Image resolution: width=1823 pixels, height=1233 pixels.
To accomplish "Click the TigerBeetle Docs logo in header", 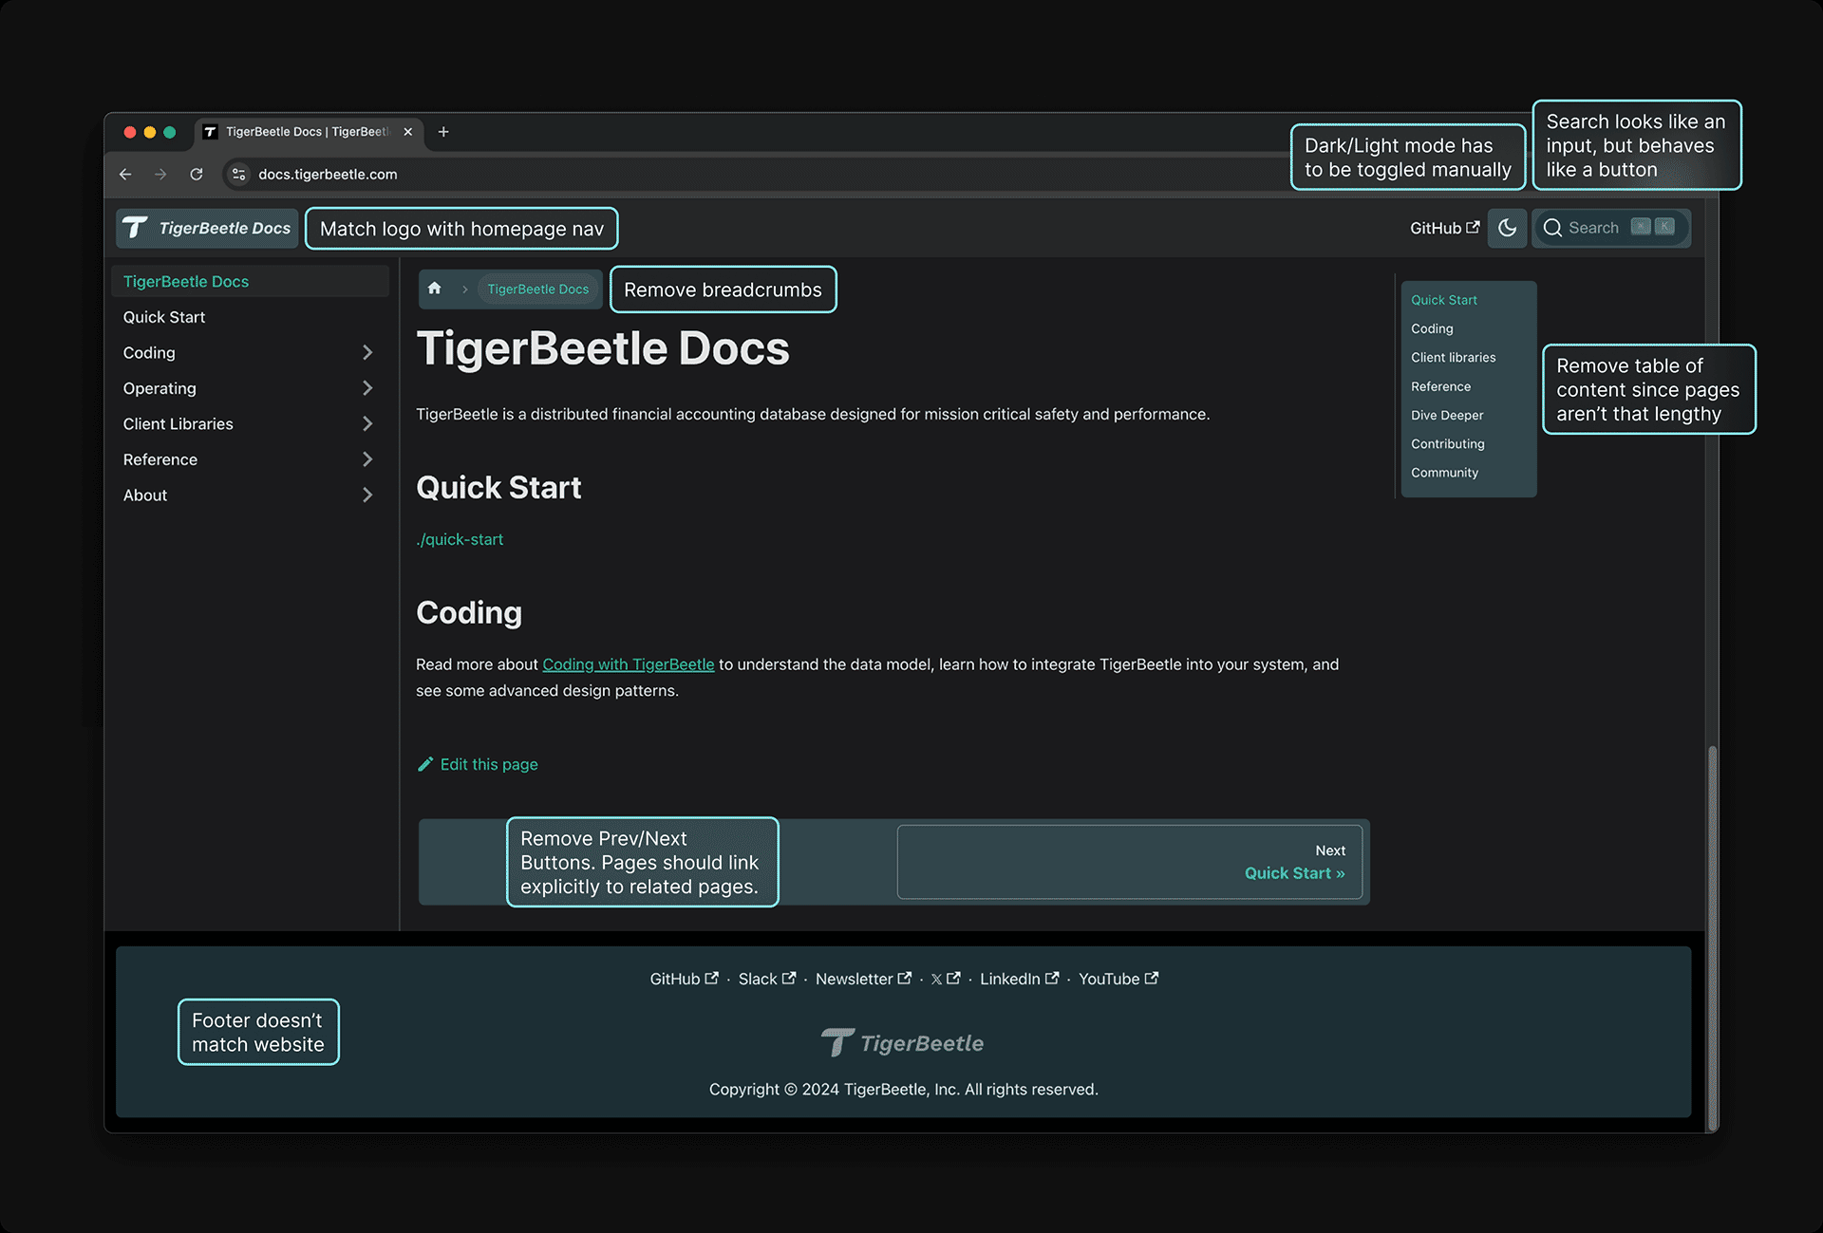I will coord(205,228).
